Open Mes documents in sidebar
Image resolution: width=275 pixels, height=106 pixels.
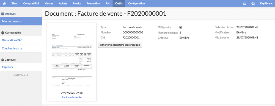[21, 21]
